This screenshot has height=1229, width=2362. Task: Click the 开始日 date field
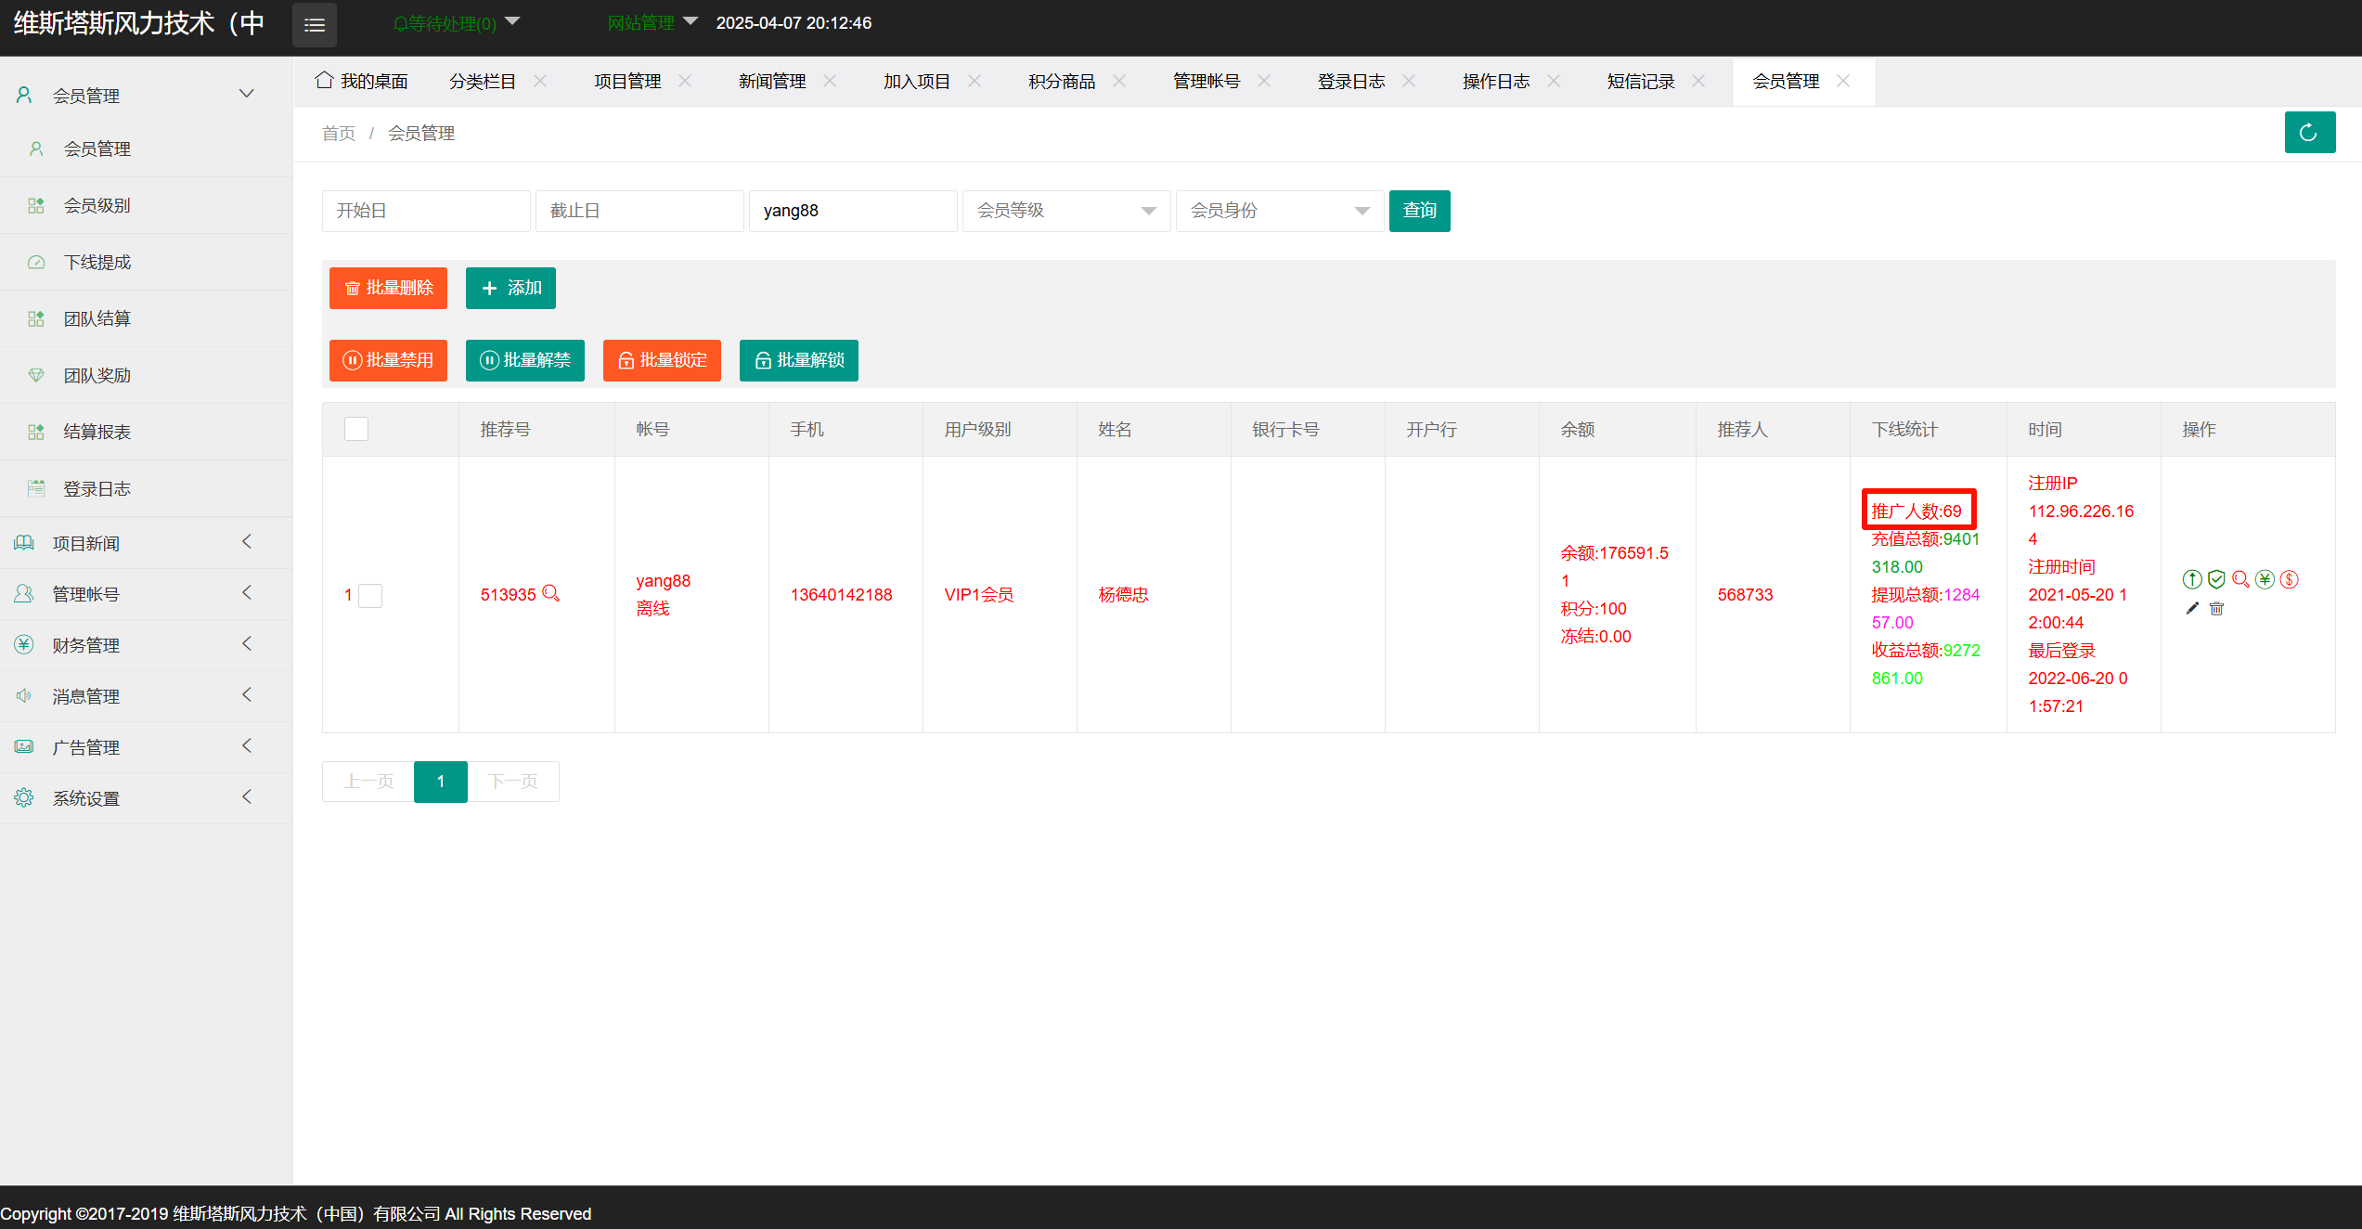(x=426, y=211)
